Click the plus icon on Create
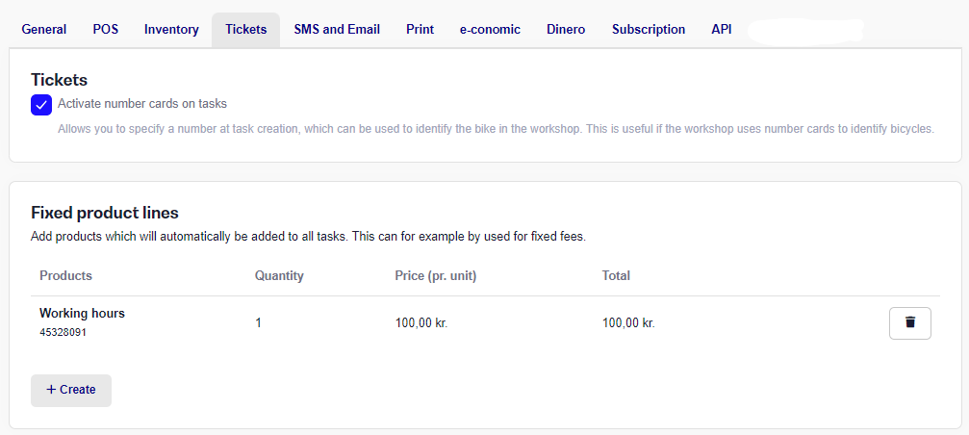 click(x=51, y=389)
